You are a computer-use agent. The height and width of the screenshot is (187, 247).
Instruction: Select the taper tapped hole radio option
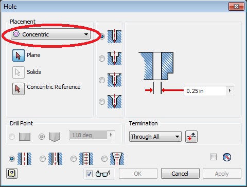(x=104, y=159)
